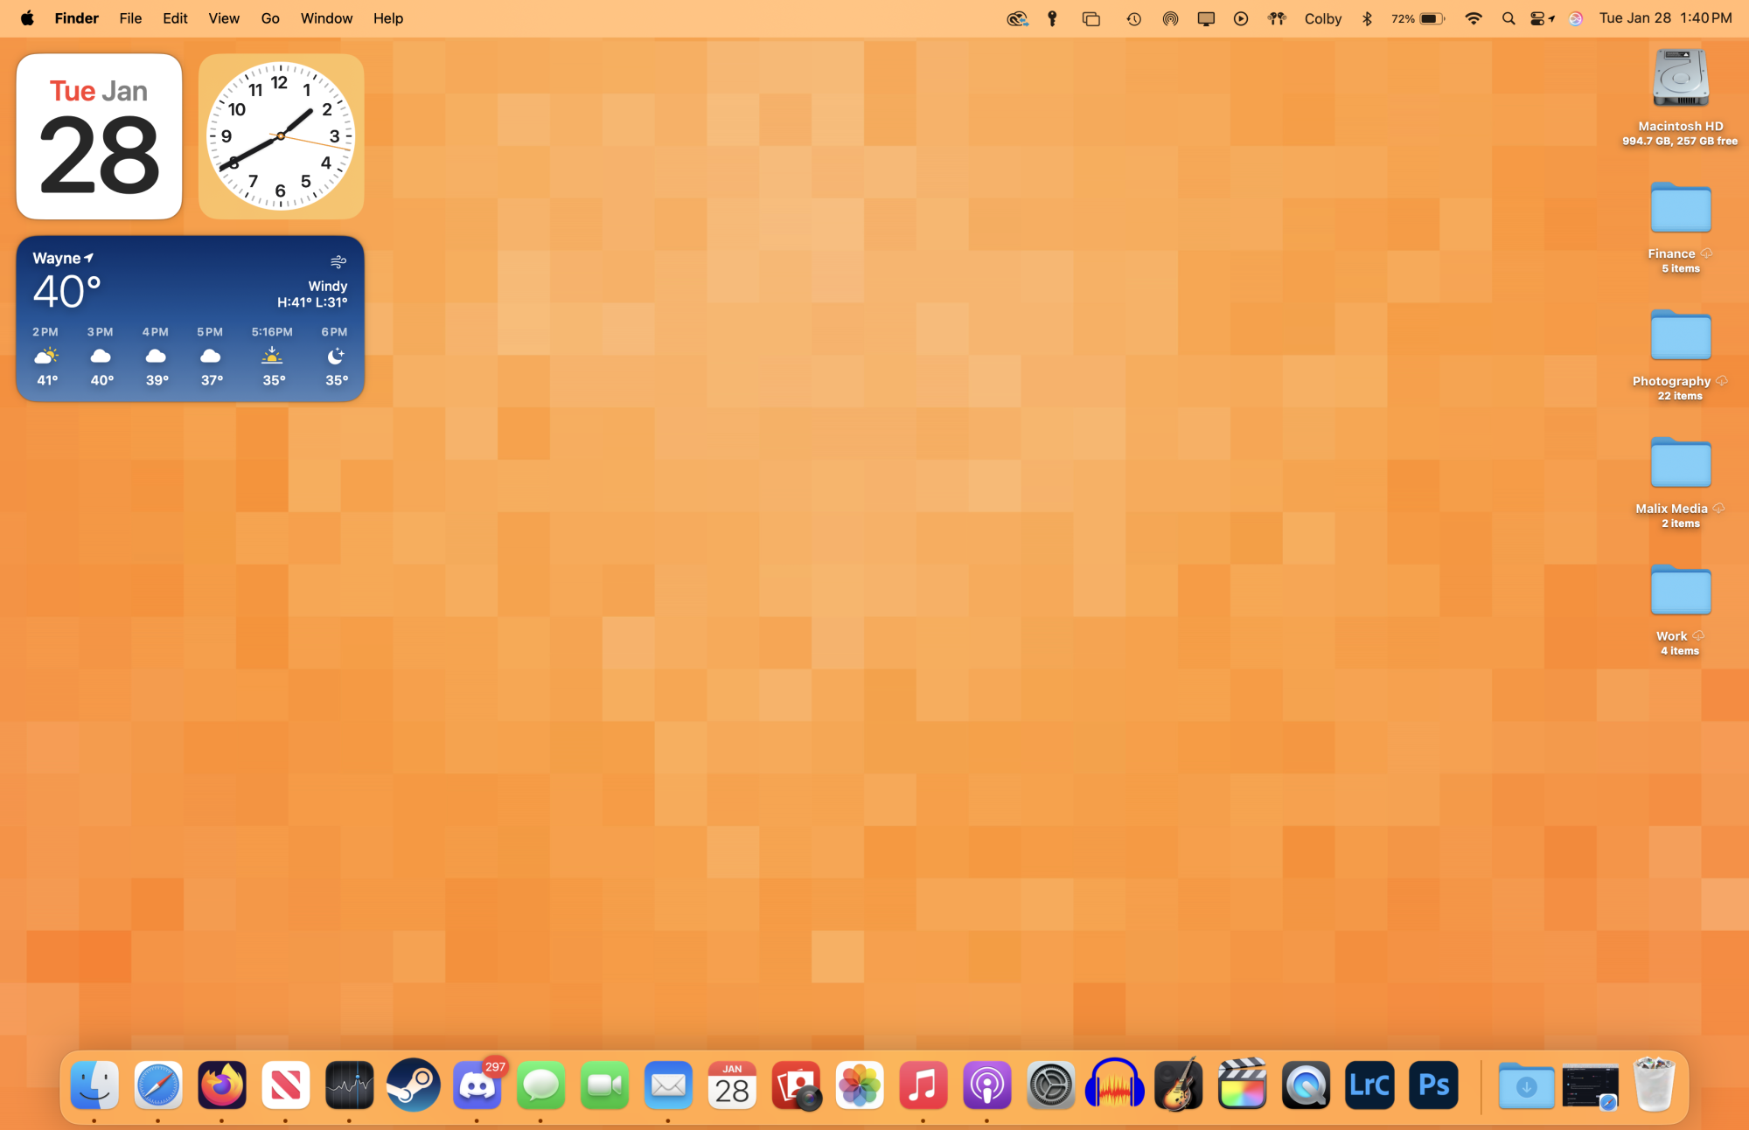Open Spotlight search from the menu bar
Image resolution: width=1749 pixels, height=1130 pixels.
[1508, 17]
